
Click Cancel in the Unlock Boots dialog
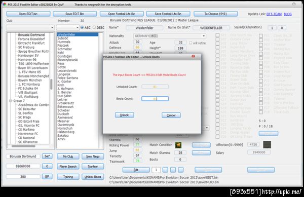[171, 115]
